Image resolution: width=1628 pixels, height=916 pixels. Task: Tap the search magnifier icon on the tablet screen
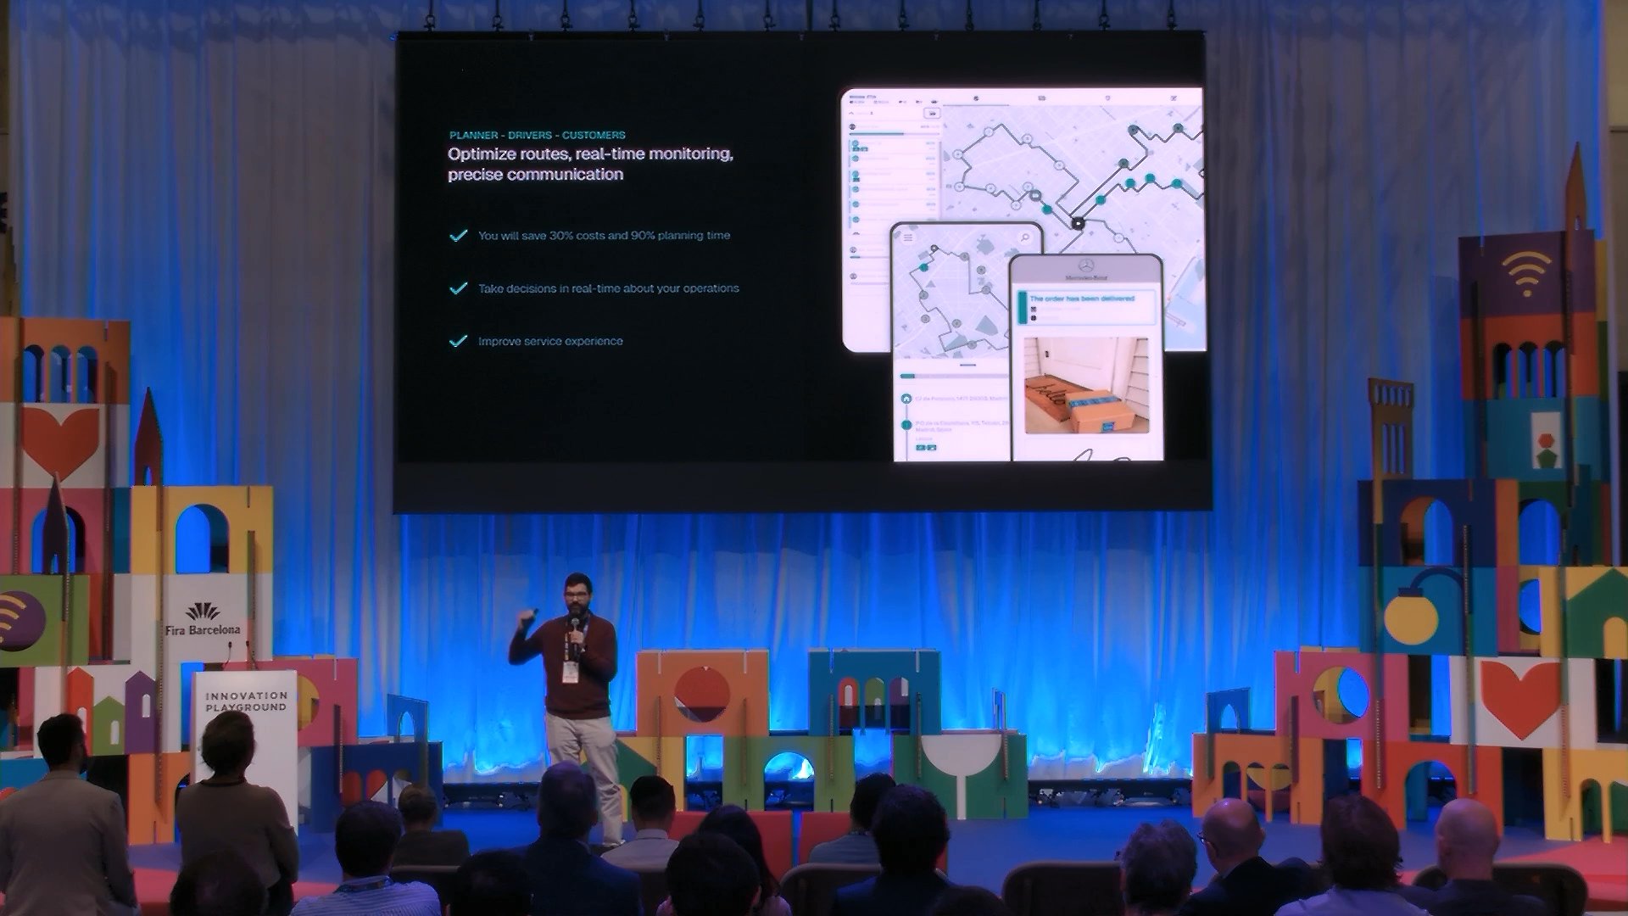[x=1024, y=237]
